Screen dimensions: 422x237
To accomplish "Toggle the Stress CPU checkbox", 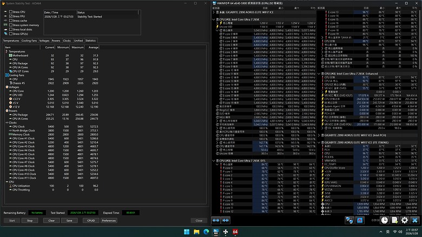I will [11, 12].
